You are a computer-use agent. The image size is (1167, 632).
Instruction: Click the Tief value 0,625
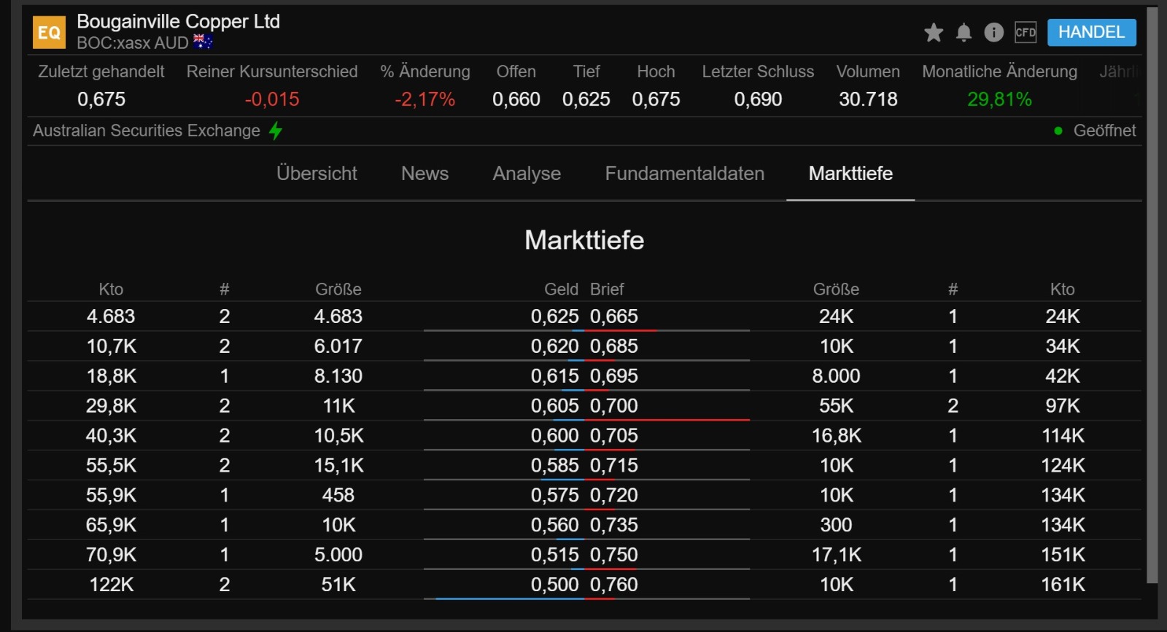coord(586,99)
